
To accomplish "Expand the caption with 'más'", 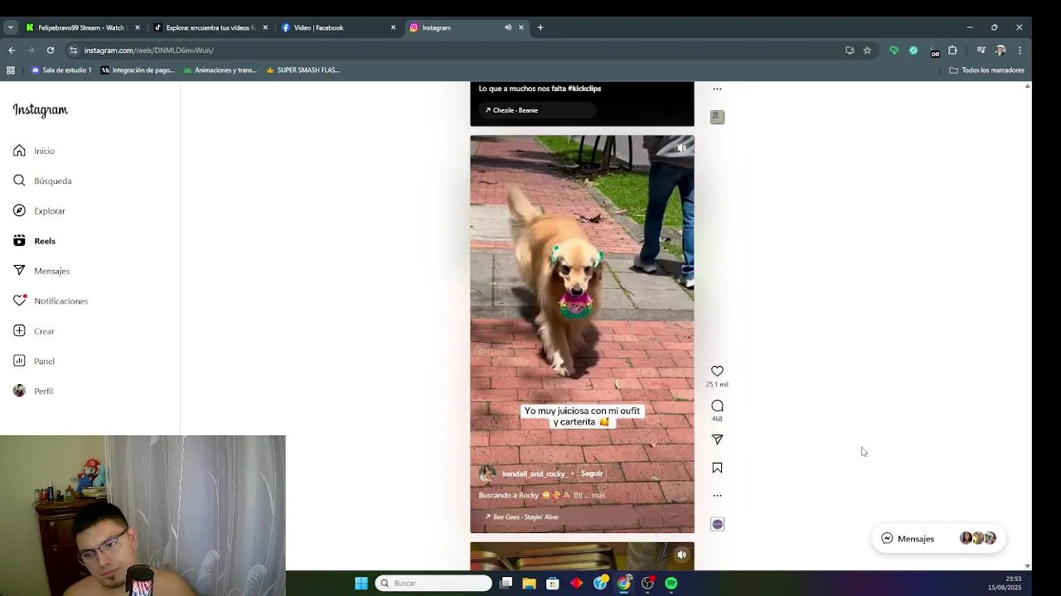I will [598, 495].
